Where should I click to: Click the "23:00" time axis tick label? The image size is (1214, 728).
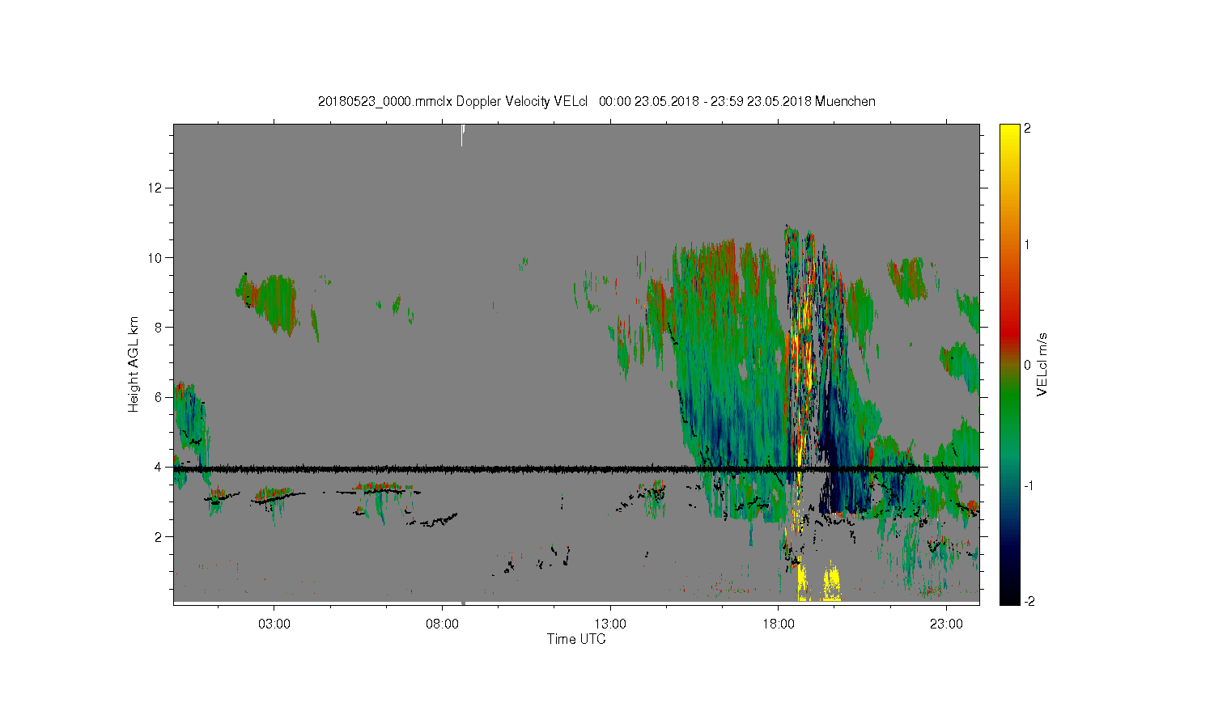coord(946,624)
